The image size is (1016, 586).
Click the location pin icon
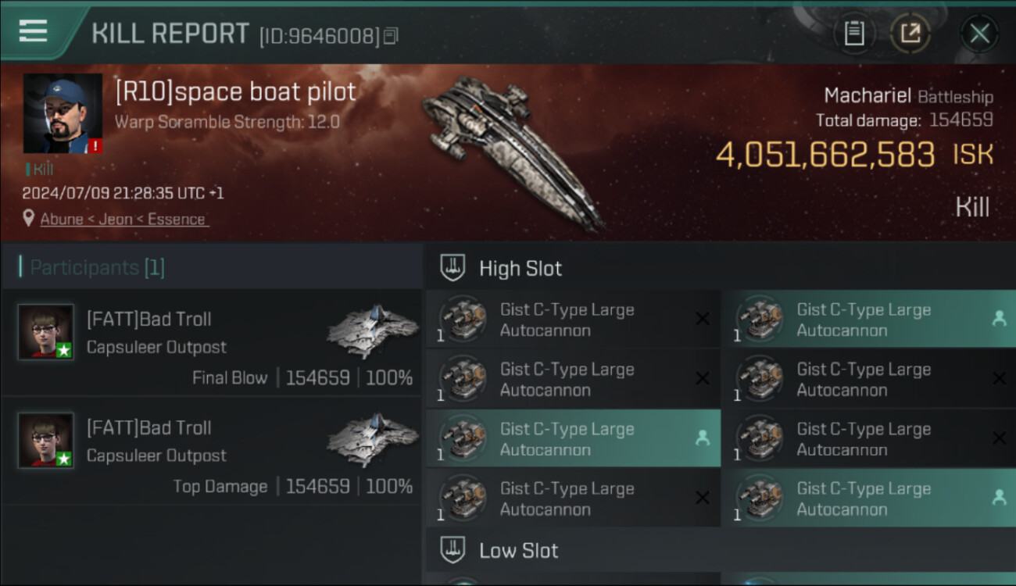(29, 219)
